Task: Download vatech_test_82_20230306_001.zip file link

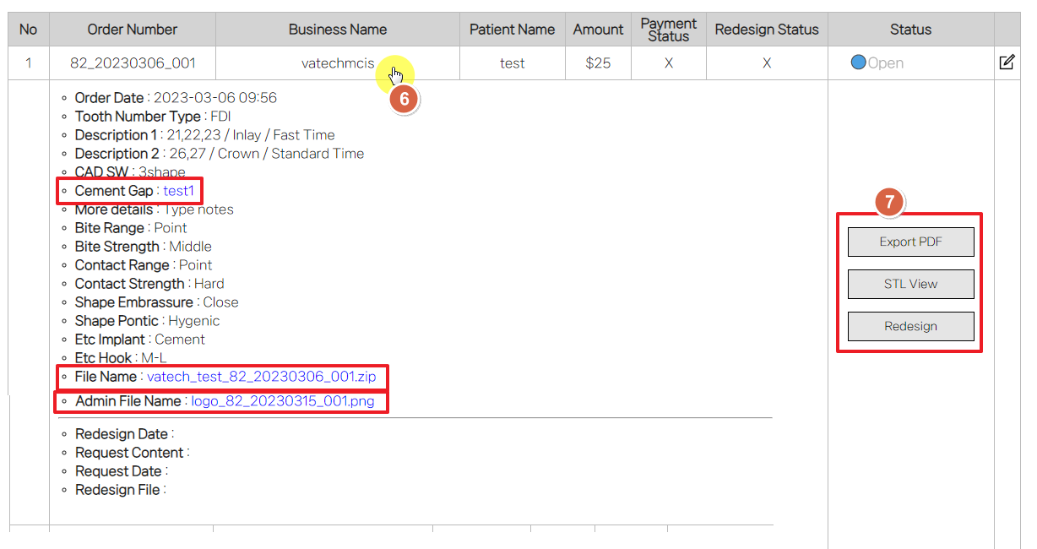Action: (261, 377)
